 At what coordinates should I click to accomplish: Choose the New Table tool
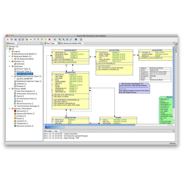[x=12, y=39]
